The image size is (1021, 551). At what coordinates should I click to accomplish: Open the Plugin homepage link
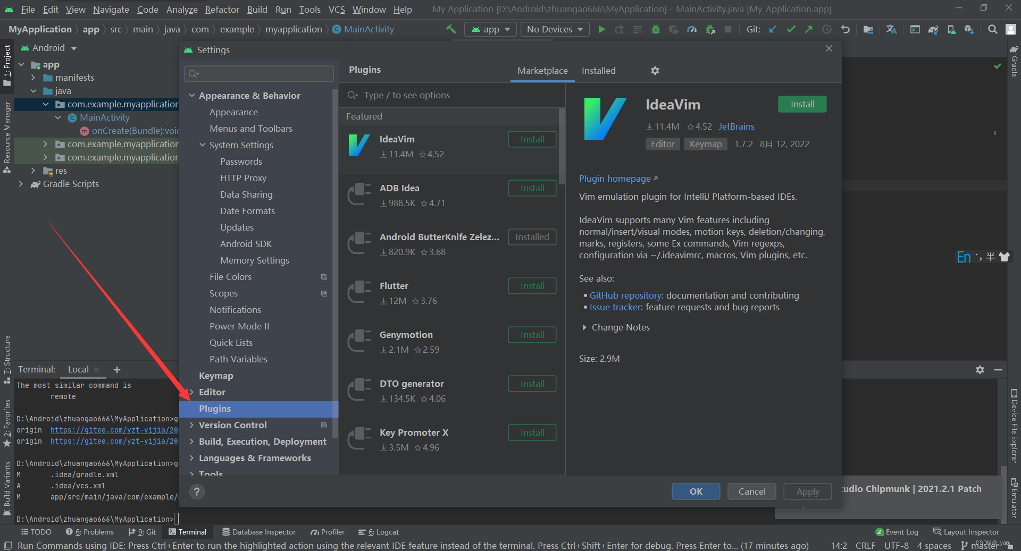618,179
